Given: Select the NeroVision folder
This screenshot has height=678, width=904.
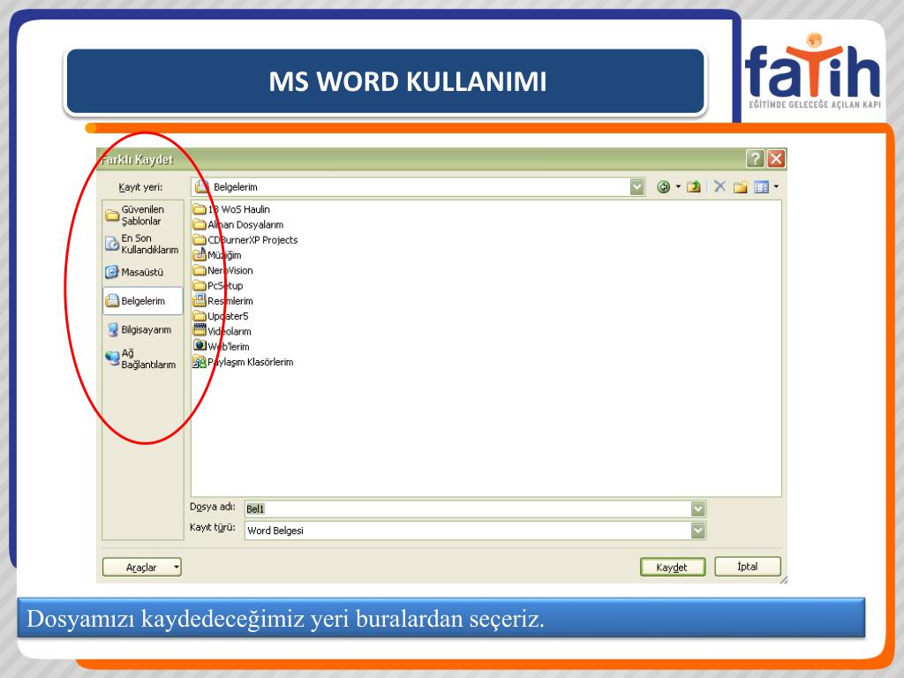Looking at the screenshot, I should point(223,270).
